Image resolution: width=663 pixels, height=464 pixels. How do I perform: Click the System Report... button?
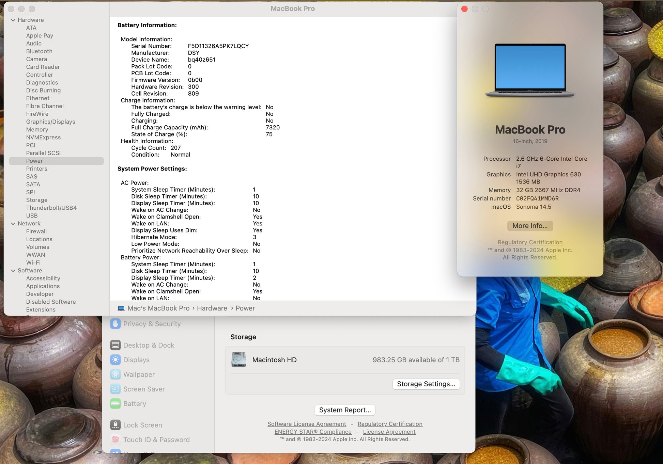pos(345,410)
